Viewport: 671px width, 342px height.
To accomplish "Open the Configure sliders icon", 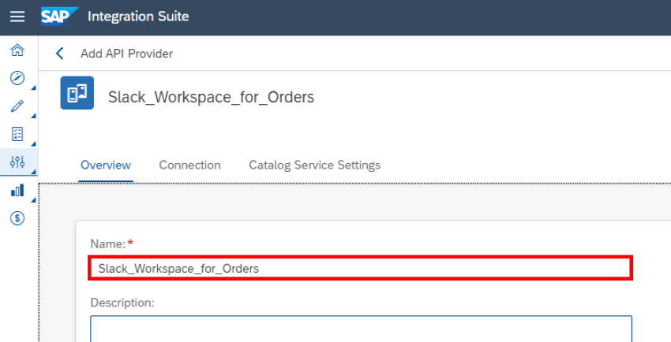I will pyautogui.click(x=17, y=162).
